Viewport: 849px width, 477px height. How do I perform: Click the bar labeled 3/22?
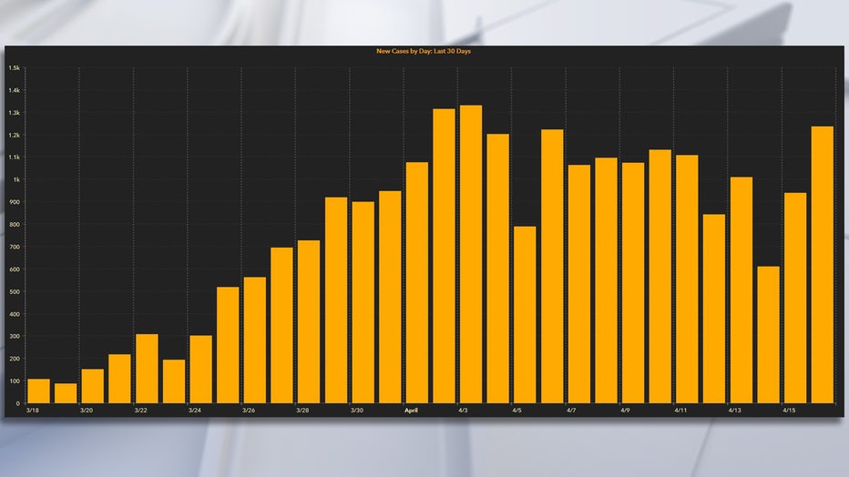[147, 369]
